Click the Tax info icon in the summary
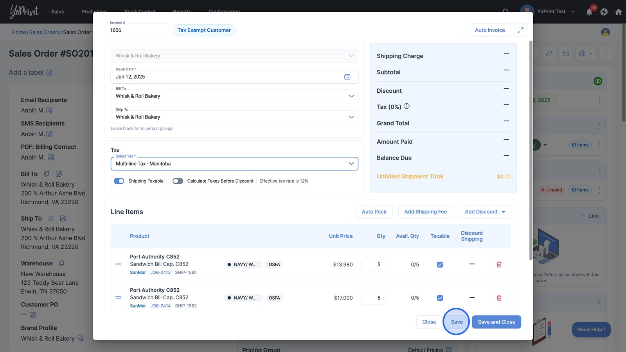The width and height of the screenshot is (626, 352). (x=407, y=106)
